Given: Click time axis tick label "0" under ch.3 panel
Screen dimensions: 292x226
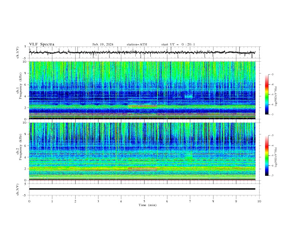Looking at the screenshot, I should click(29, 201).
